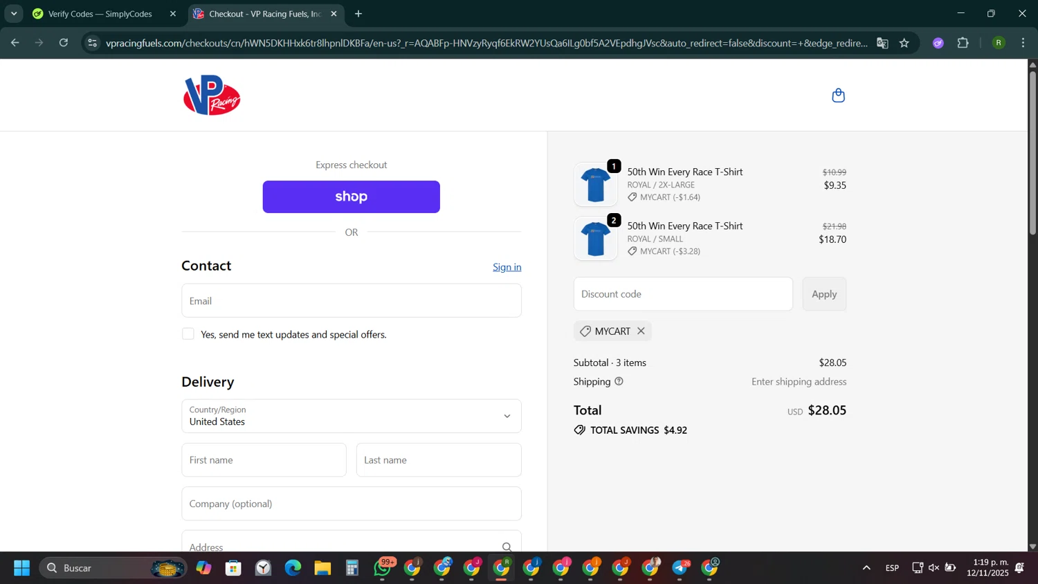Click the Enter shipping address text

[799, 382]
